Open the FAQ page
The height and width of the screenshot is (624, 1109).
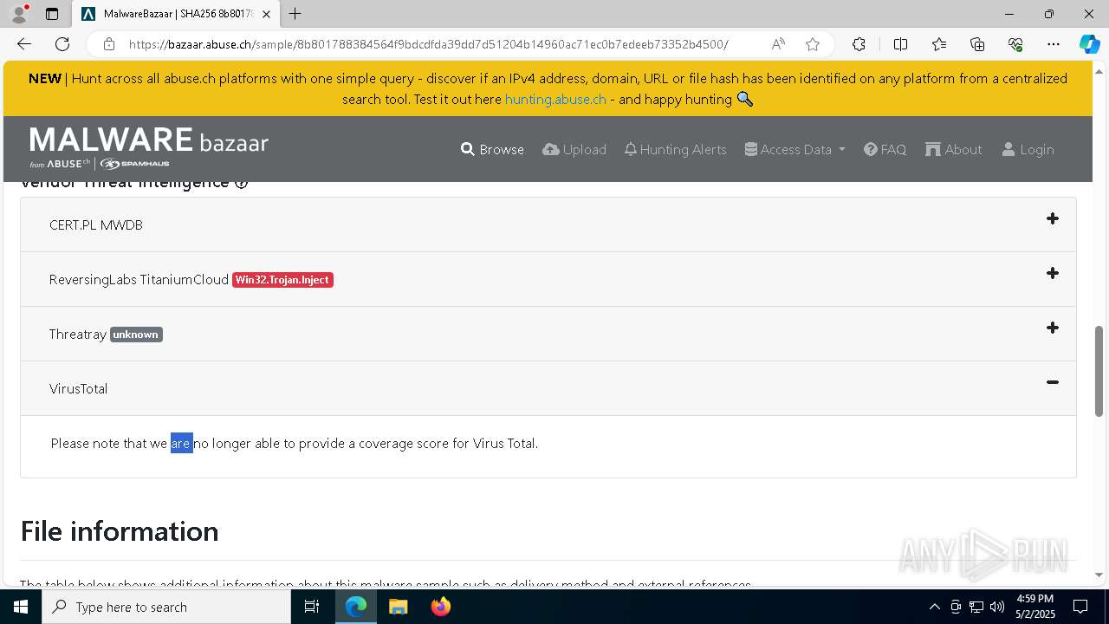885,149
